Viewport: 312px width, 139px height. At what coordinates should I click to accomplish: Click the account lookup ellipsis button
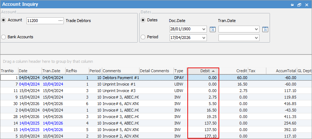(x=61, y=21)
